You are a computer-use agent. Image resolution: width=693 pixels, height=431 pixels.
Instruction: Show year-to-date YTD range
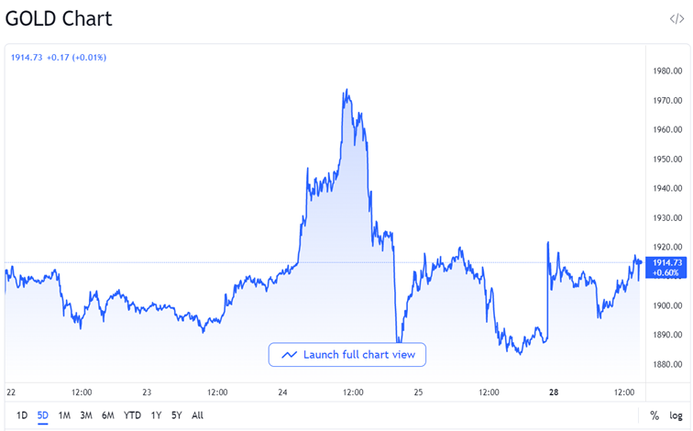click(133, 415)
